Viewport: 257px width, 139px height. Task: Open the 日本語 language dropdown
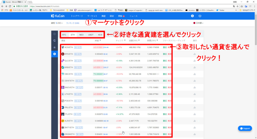point(198,23)
